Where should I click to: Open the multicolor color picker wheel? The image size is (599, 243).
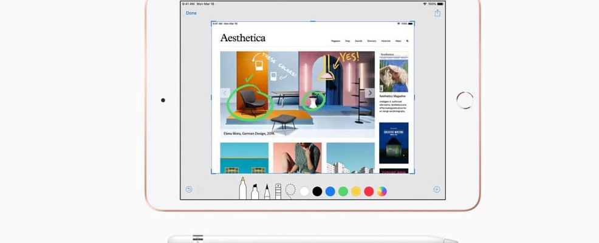[382, 191]
